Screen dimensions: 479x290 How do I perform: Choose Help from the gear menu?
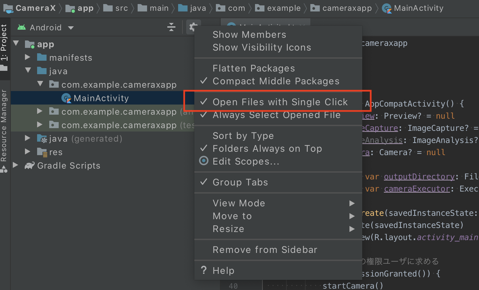point(278,271)
